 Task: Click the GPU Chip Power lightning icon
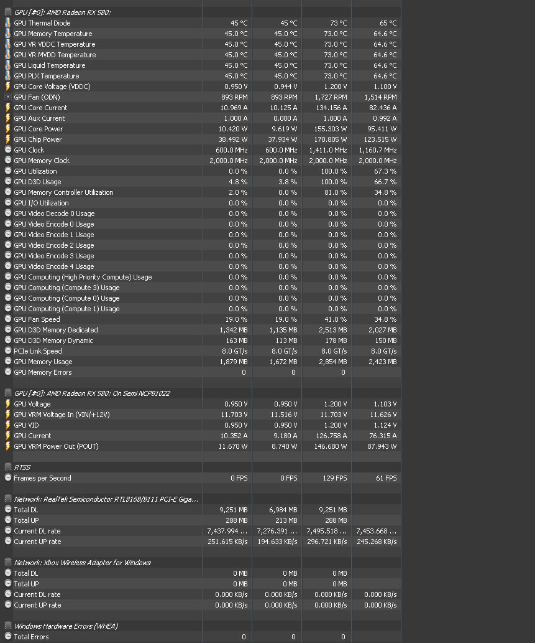tap(7, 139)
